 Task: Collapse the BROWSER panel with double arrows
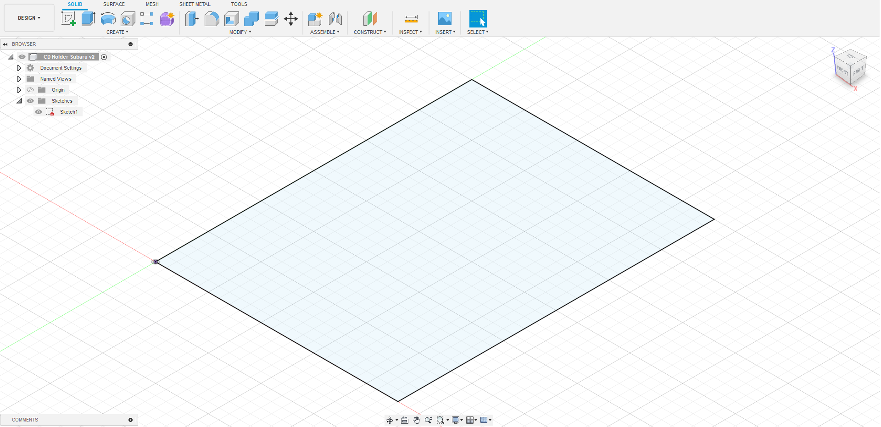click(6, 44)
